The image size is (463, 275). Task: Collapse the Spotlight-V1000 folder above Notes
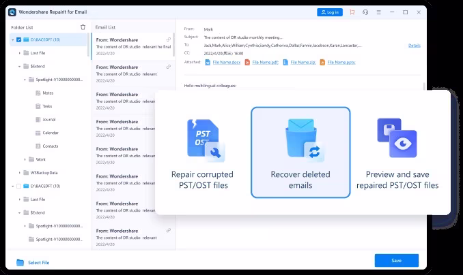[25, 80]
